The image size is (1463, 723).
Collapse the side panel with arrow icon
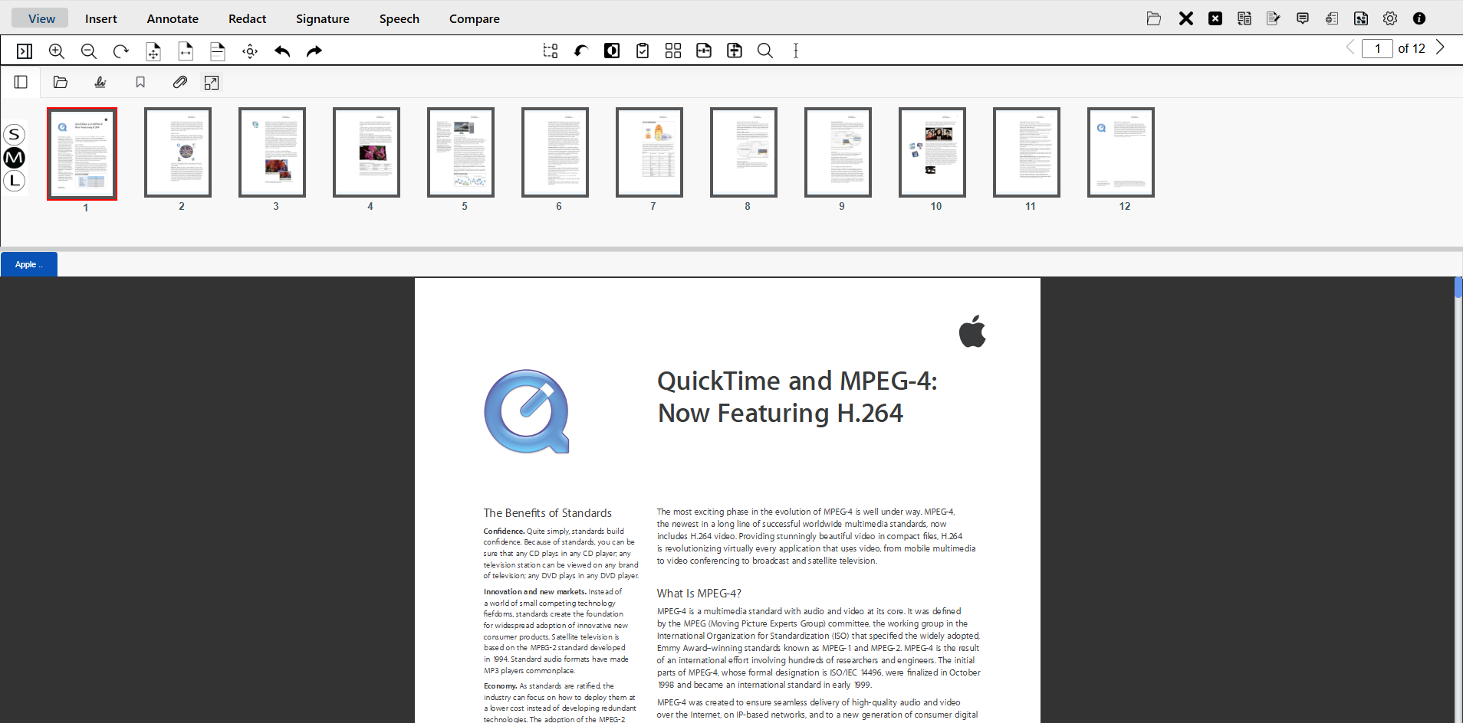[x=25, y=51]
